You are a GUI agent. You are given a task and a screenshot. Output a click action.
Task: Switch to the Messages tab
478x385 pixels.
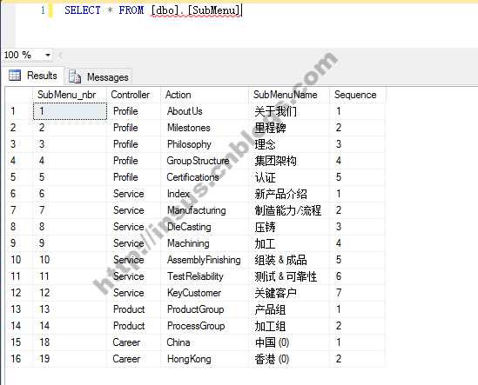click(x=98, y=76)
